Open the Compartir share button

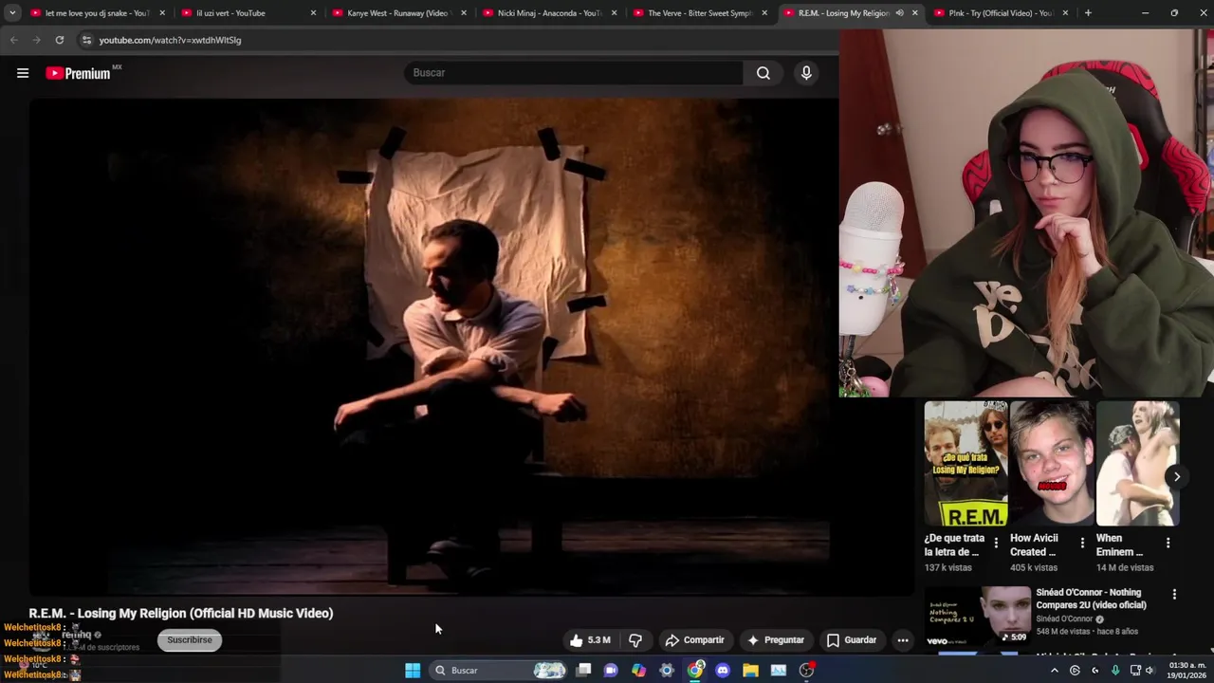(x=695, y=640)
